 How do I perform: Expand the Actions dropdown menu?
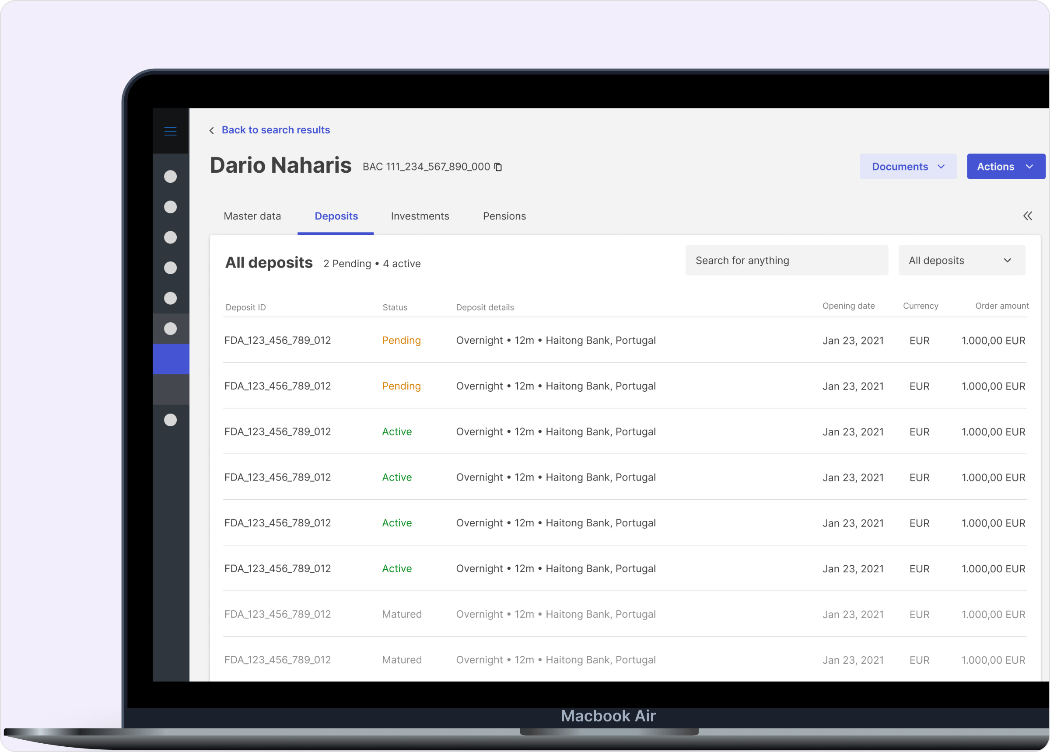pyautogui.click(x=1005, y=167)
